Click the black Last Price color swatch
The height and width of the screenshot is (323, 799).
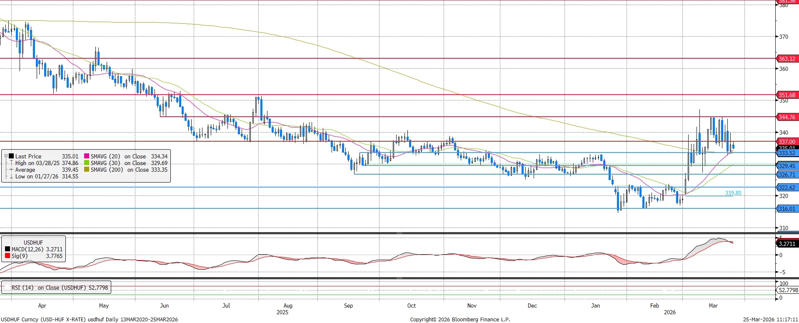pos(12,156)
